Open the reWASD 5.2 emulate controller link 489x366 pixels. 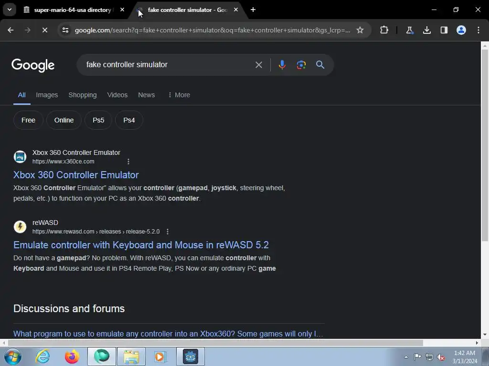point(141,245)
